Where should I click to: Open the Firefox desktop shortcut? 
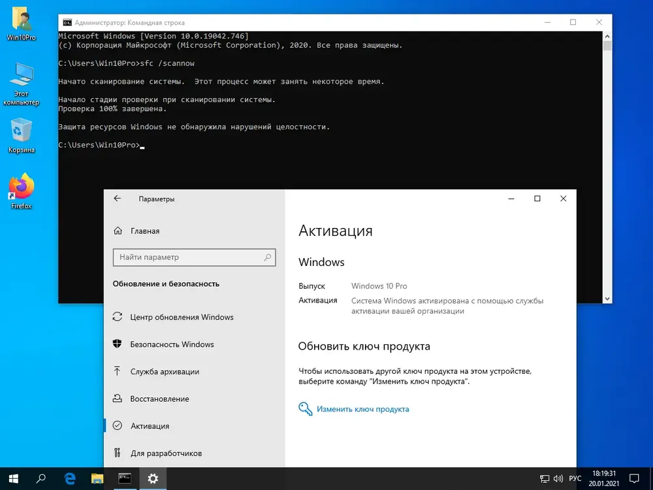(x=22, y=191)
